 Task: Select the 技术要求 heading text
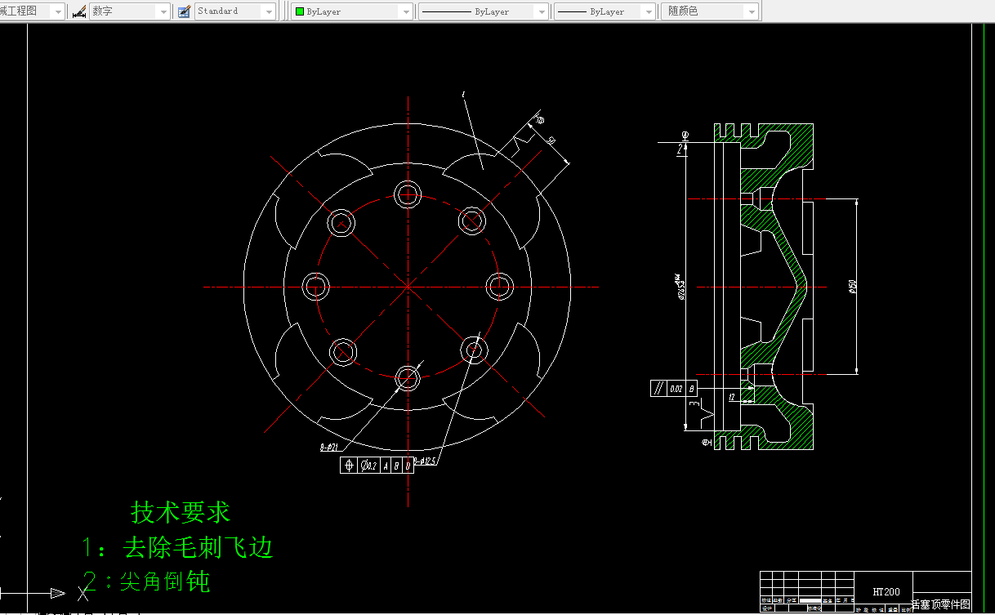pyautogui.click(x=181, y=512)
